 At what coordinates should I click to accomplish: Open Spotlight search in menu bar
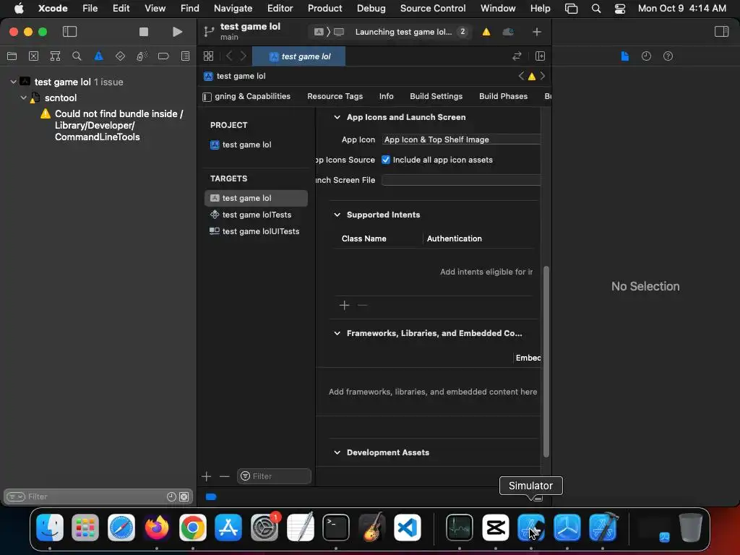[x=596, y=9]
